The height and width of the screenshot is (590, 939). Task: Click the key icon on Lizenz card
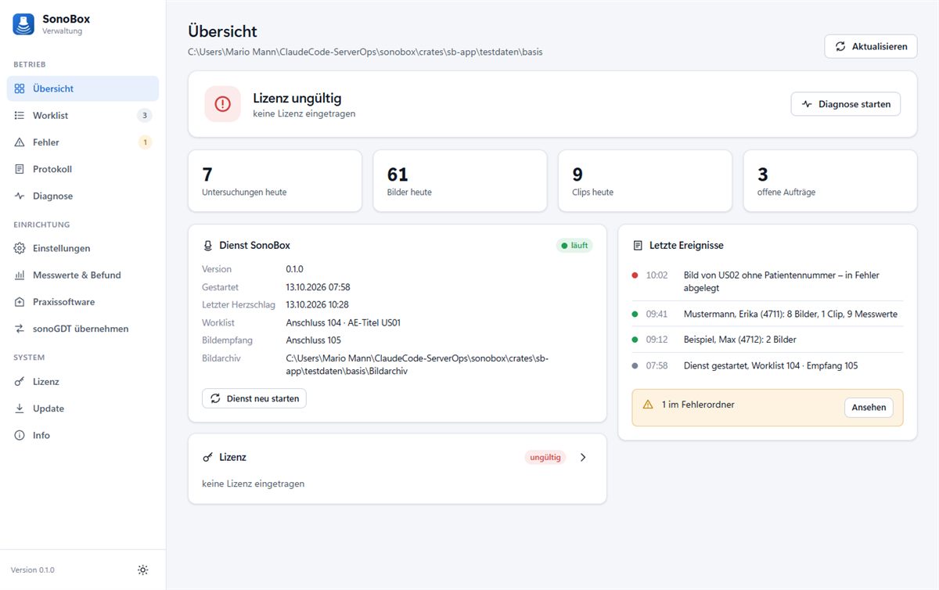coord(208,457)
